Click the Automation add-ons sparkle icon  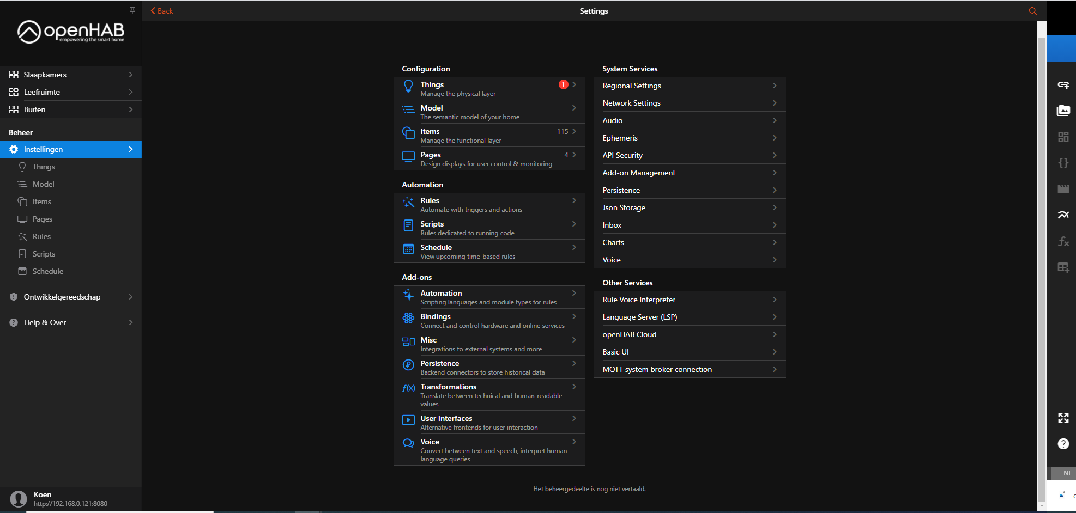click(408, 295)
